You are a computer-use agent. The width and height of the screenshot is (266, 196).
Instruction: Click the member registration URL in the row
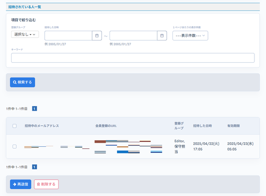[x=128, y=147]
